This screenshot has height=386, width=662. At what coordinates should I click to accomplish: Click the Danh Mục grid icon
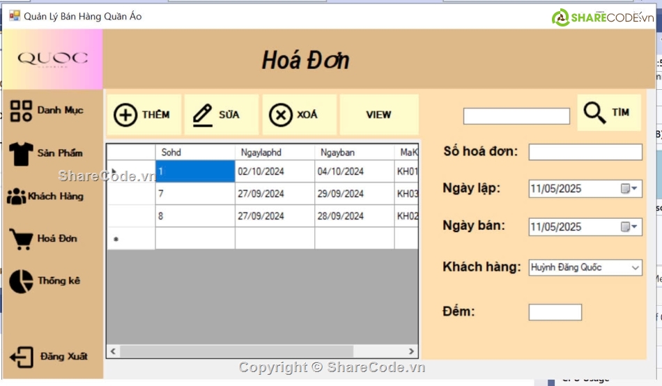coord(21,111)
